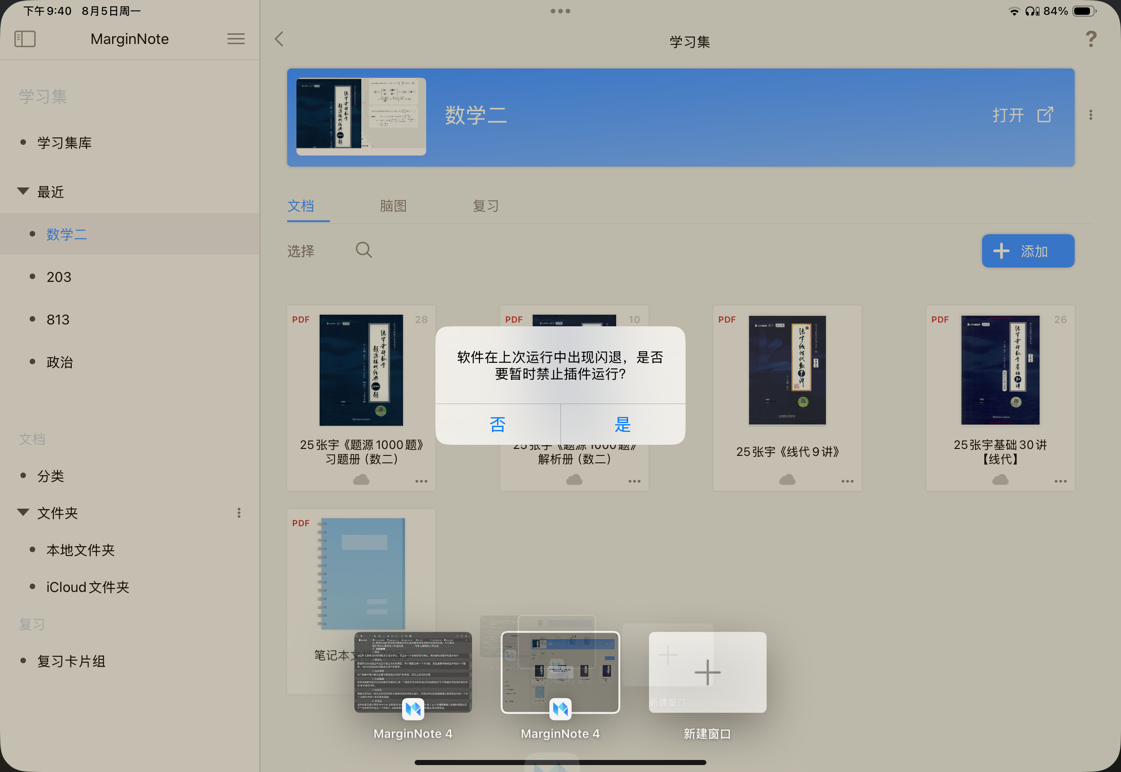This screenshot has height=772, width=1121.
Task: Switch to the 复习 tab
Action: pos(485,206)
